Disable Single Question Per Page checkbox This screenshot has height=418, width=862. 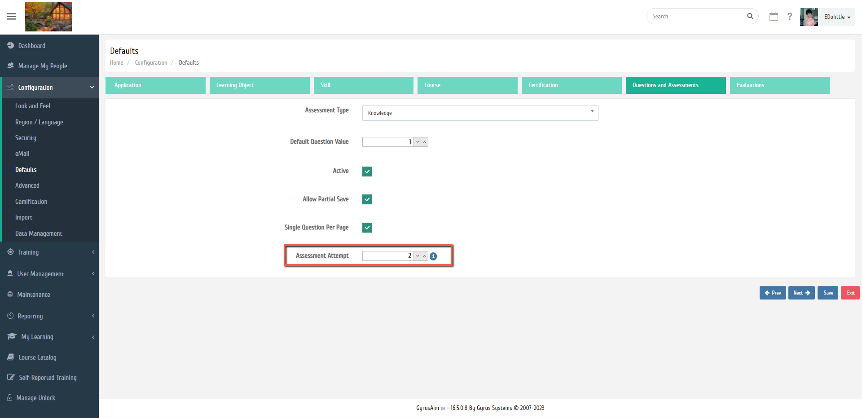pyautogui.click(x=367, y=228)
